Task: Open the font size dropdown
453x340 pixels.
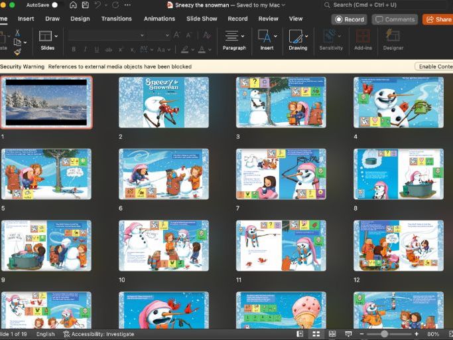Action: (x=167, y=35)
